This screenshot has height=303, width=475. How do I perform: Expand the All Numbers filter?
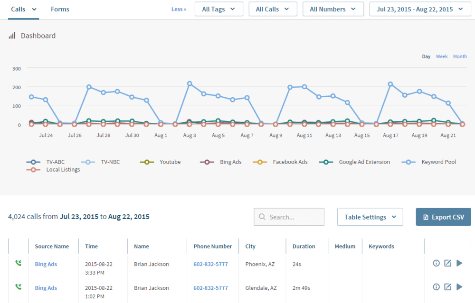(333, 9)
